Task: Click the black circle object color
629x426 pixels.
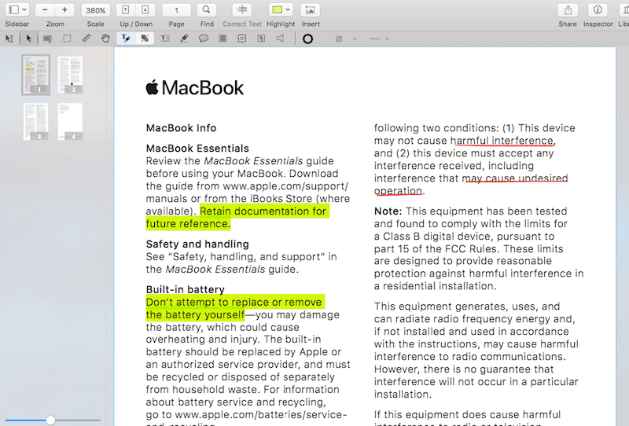Action: [307, 39]
